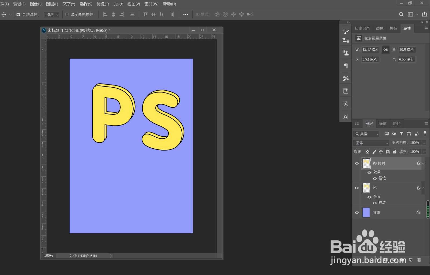Image resolution: width=430 pixels, height=275 pixels.
Task: Collapse effects of PS 拷贝 layer
Action: [x=423, y=163]
